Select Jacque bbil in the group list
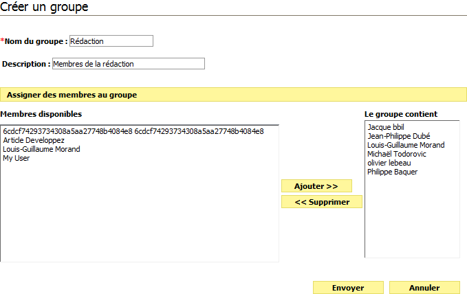467x294 pixels. tap(385, 127)
